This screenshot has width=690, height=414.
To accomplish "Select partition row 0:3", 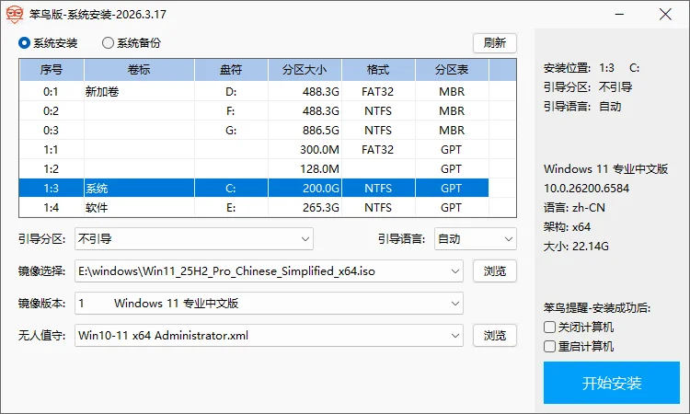I will (254, 131).
